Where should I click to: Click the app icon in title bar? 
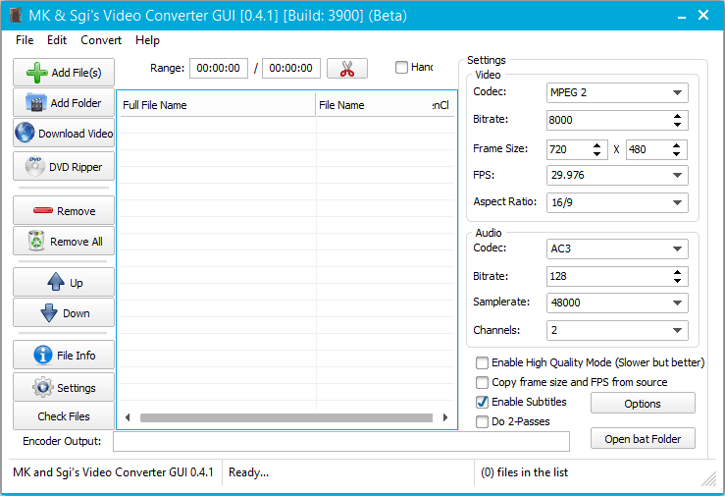16,15
